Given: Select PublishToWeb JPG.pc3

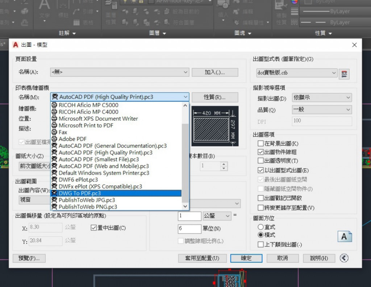Looking at the screenshot, I should coord(116,200).
